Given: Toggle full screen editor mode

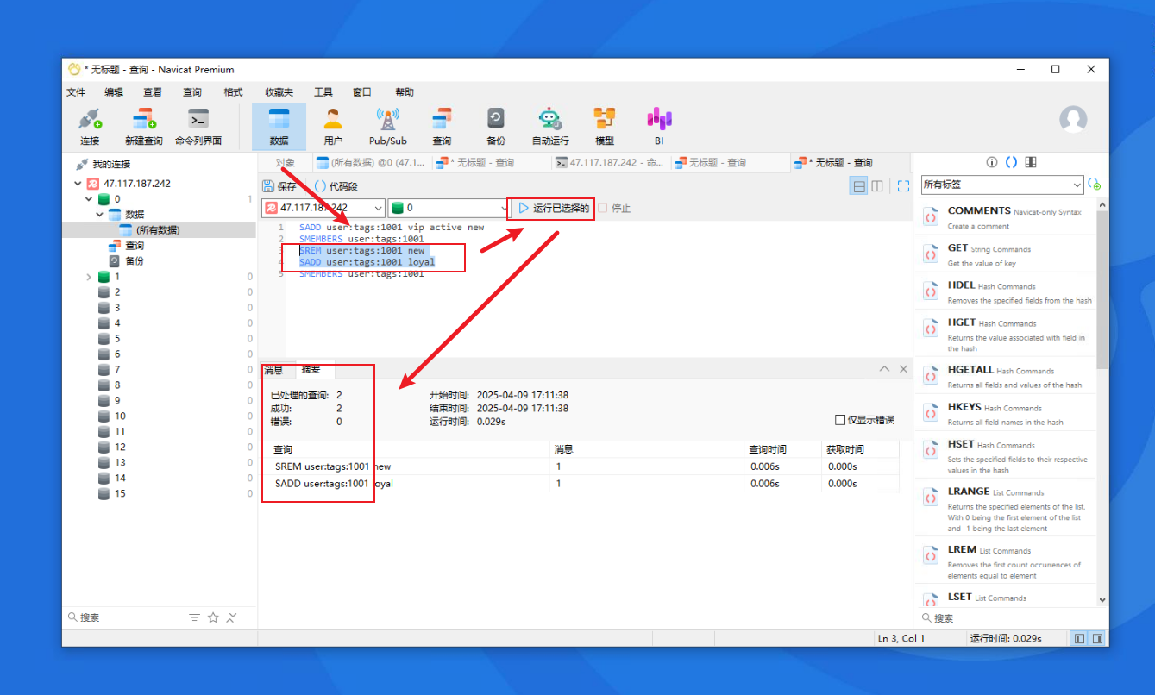Looking at the screenshot, I should [903, 186].
